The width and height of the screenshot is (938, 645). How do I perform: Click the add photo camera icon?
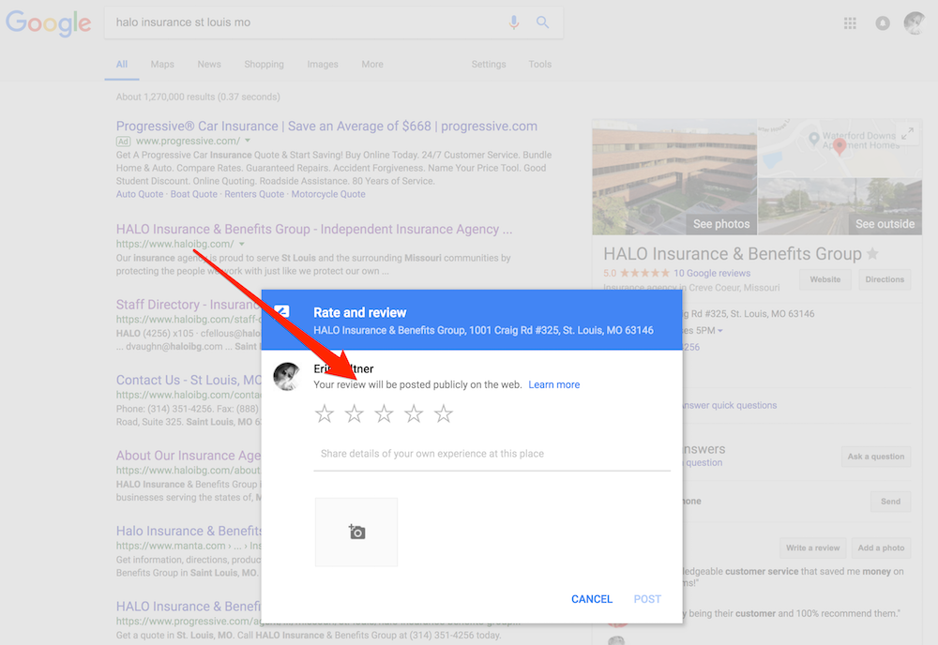tap(356, 532)
